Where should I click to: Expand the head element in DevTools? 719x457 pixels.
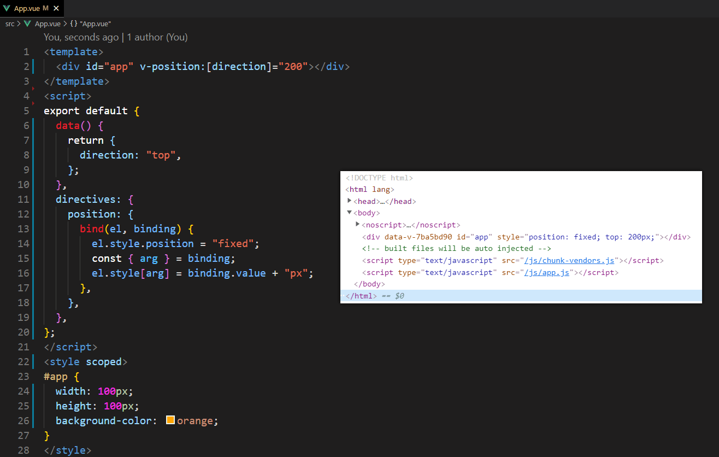pyautogui.click(x=350, y=201)
